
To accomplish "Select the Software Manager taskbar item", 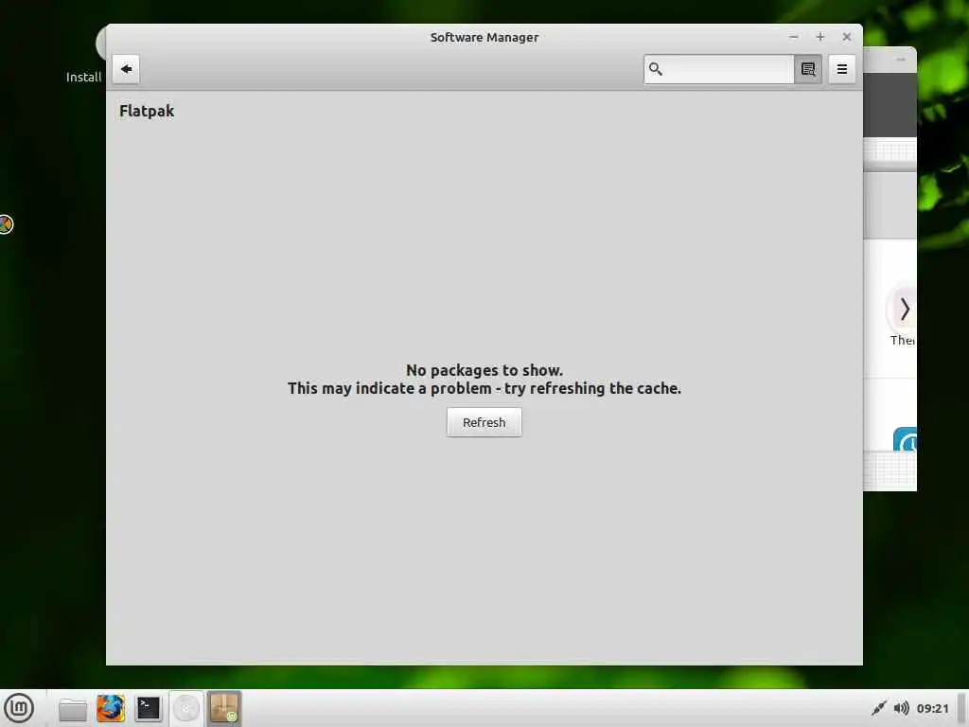I will [223, 708].
